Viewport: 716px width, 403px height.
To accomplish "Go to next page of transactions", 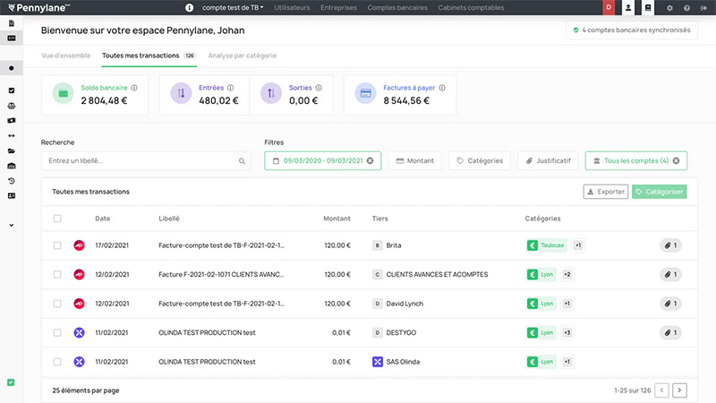I will (x=679, y=390).
